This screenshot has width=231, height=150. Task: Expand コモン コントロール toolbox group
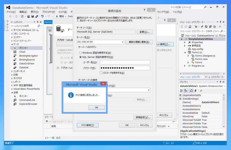[12, 34]
